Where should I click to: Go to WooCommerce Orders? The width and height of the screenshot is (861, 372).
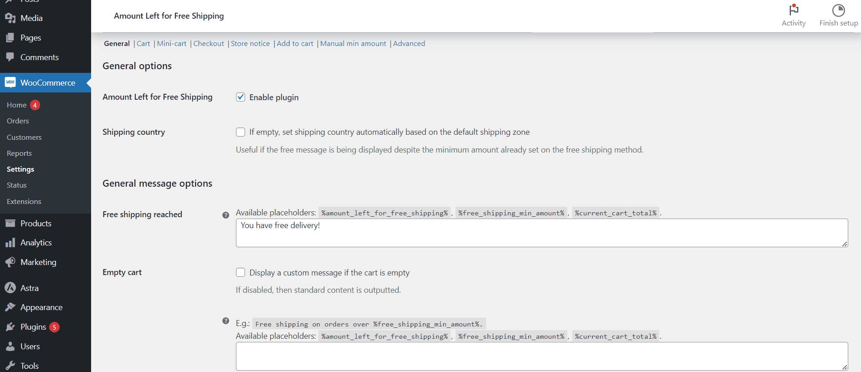(18, 121)
